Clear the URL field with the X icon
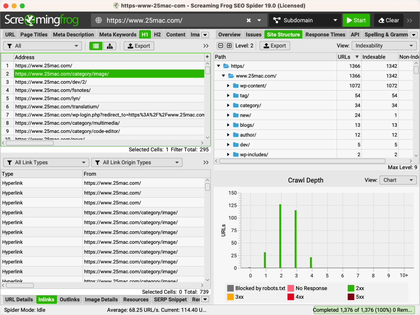 coord(249,20)
